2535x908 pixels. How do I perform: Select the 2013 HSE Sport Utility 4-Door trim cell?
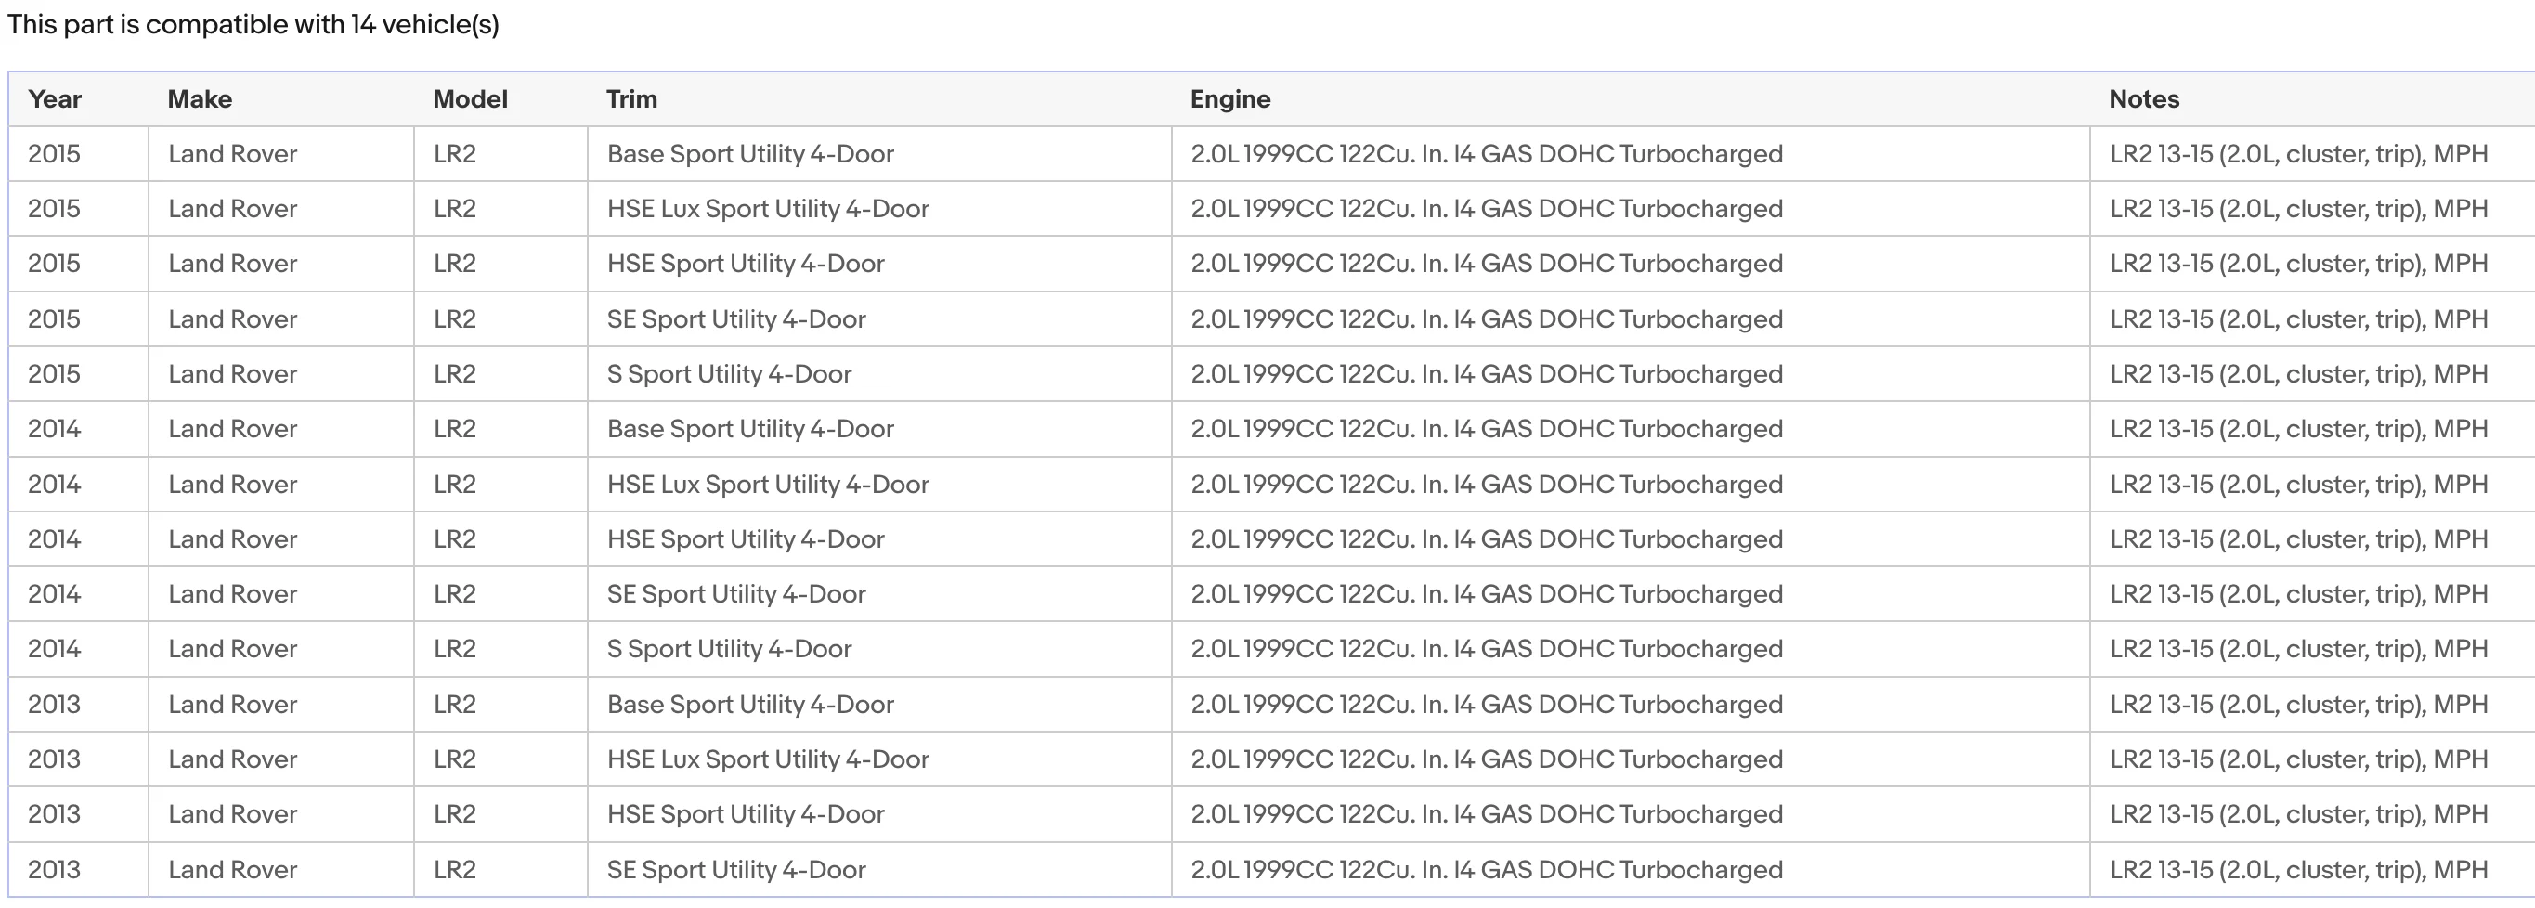pyautogui.click(x=879, y=814)
